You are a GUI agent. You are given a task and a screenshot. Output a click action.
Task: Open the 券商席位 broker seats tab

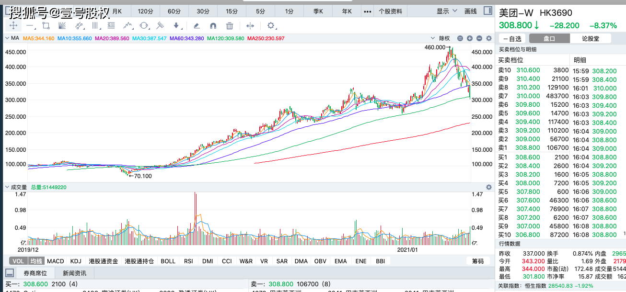35,273
